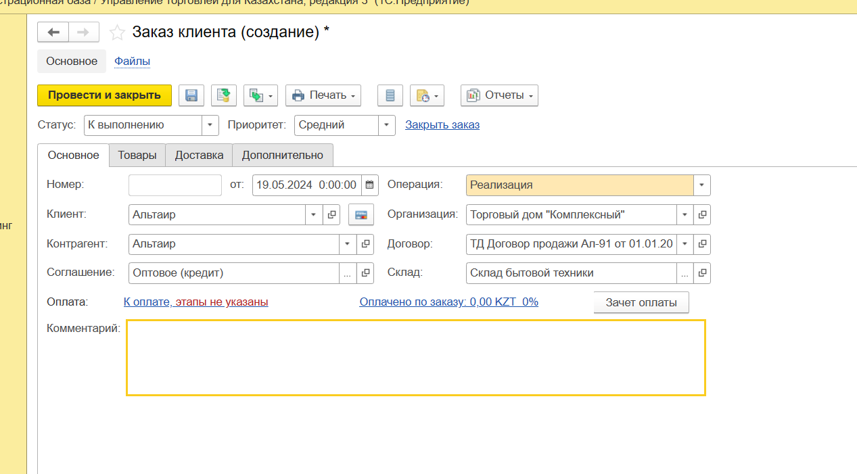Switch to the Доставка tab
The width and height of the screenshot is (857, 474).
pos(199,155)
